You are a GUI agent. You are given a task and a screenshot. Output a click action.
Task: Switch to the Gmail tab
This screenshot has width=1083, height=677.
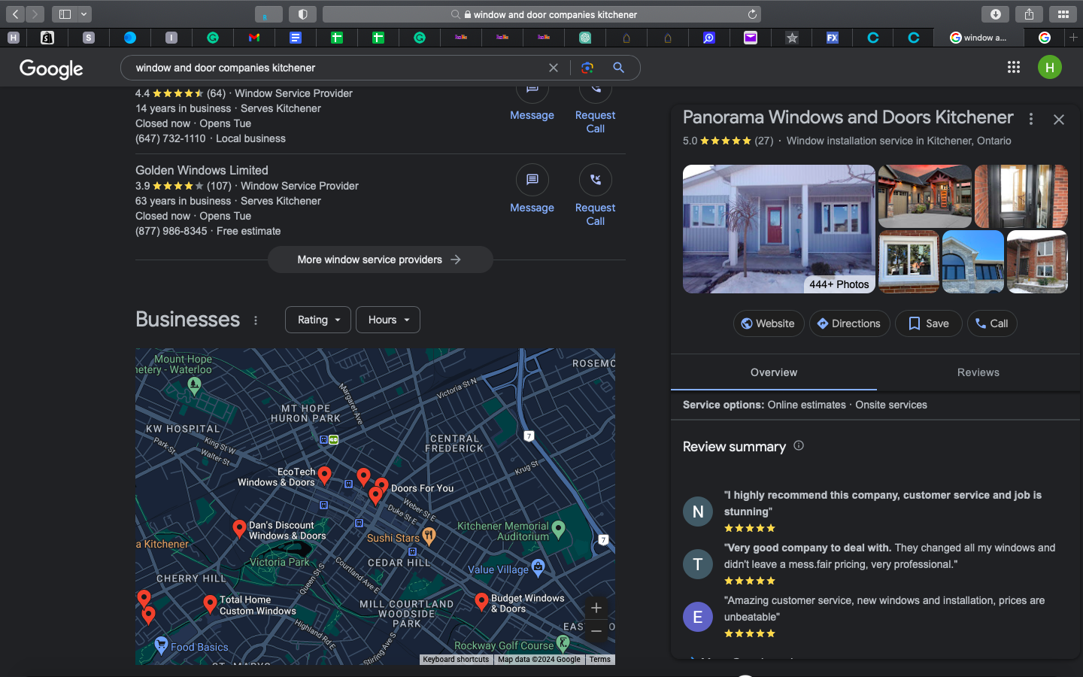[254, 38]
